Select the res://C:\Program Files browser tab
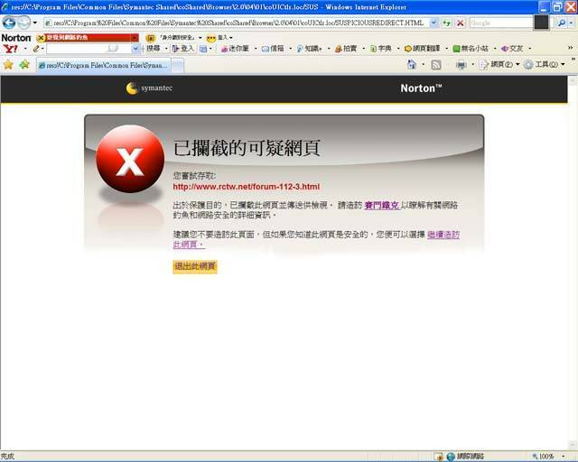Viewport: 578px width, 462px height. [x=103, y=65]
